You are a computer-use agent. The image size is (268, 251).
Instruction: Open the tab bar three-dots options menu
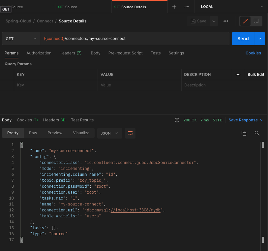tap(186, 7)
